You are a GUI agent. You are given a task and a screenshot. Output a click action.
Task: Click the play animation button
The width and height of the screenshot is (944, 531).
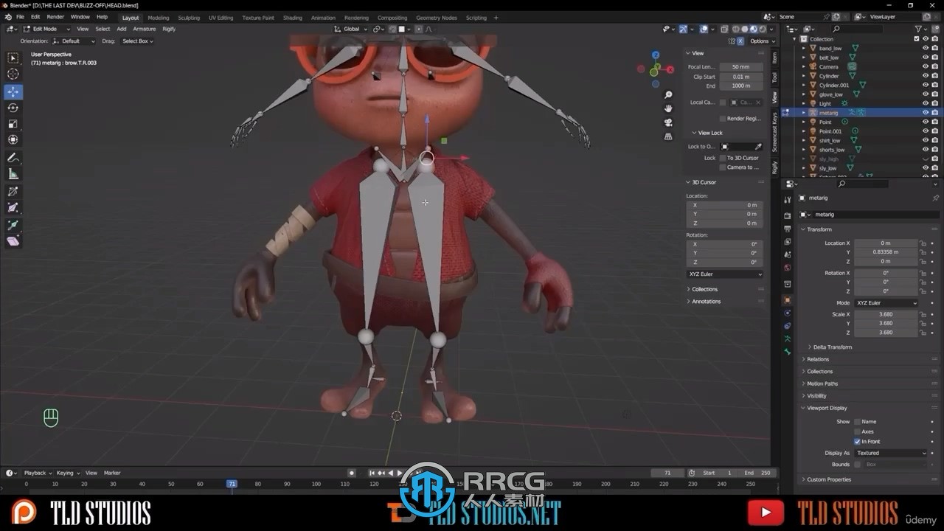click(x=400, y=473)
